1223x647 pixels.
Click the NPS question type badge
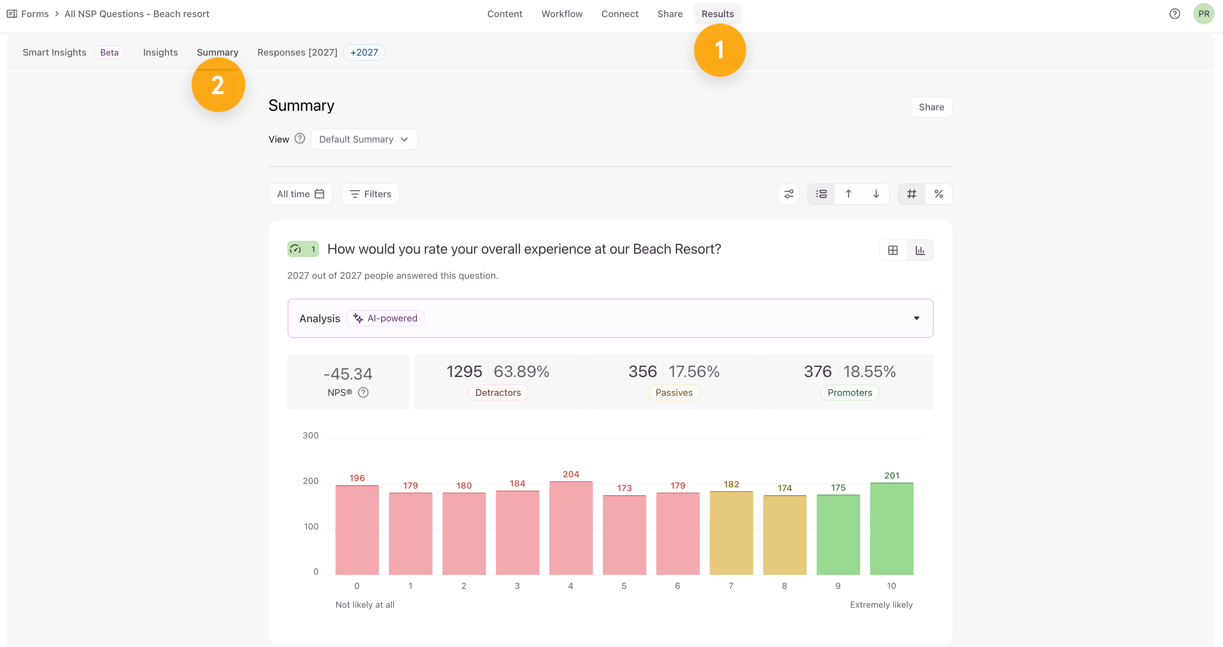[x=303, y=249]
